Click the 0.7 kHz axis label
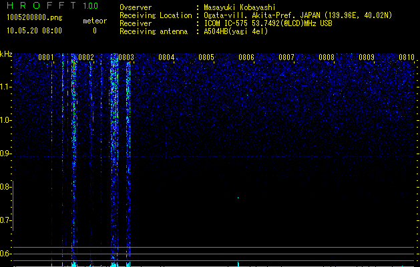The height and width of the screenshot is (267, 420). [x=5, y=220]
